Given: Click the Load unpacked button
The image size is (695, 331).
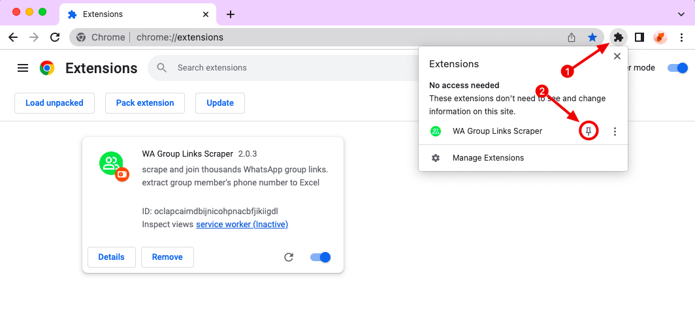Looking at the screenshot, I should (x=54, y=102).
